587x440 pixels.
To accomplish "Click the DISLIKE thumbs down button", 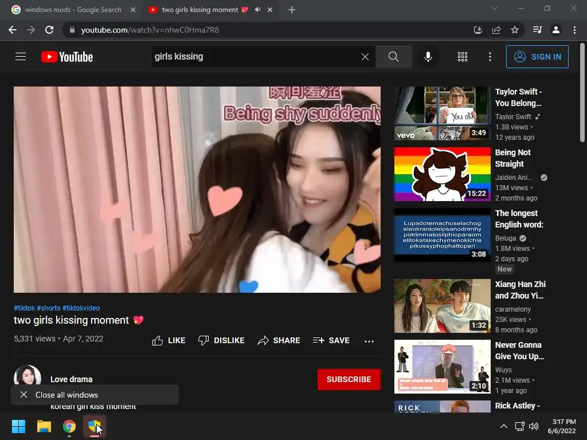I will click(x=221, y=340).
